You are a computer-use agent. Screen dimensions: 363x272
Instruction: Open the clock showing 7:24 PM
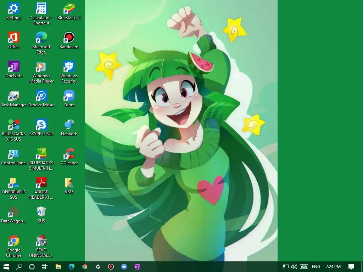(x=333, y=267)
